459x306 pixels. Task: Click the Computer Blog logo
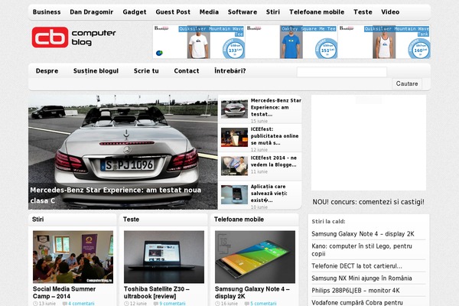click(x=73, y=37)
